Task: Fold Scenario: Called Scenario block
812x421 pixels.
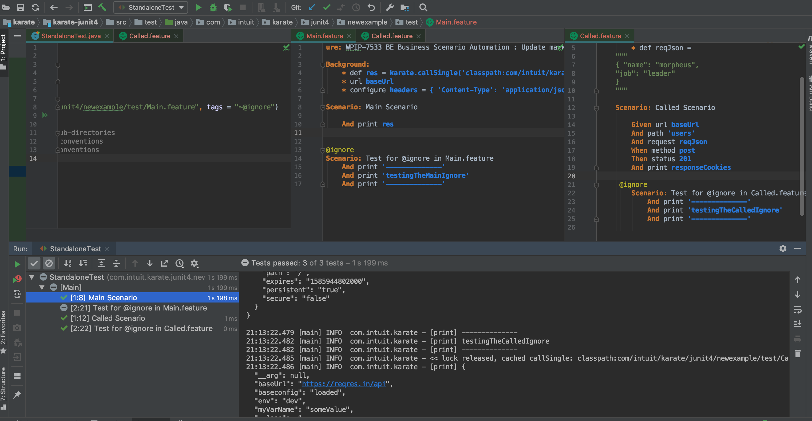Action: click(596, 108)
